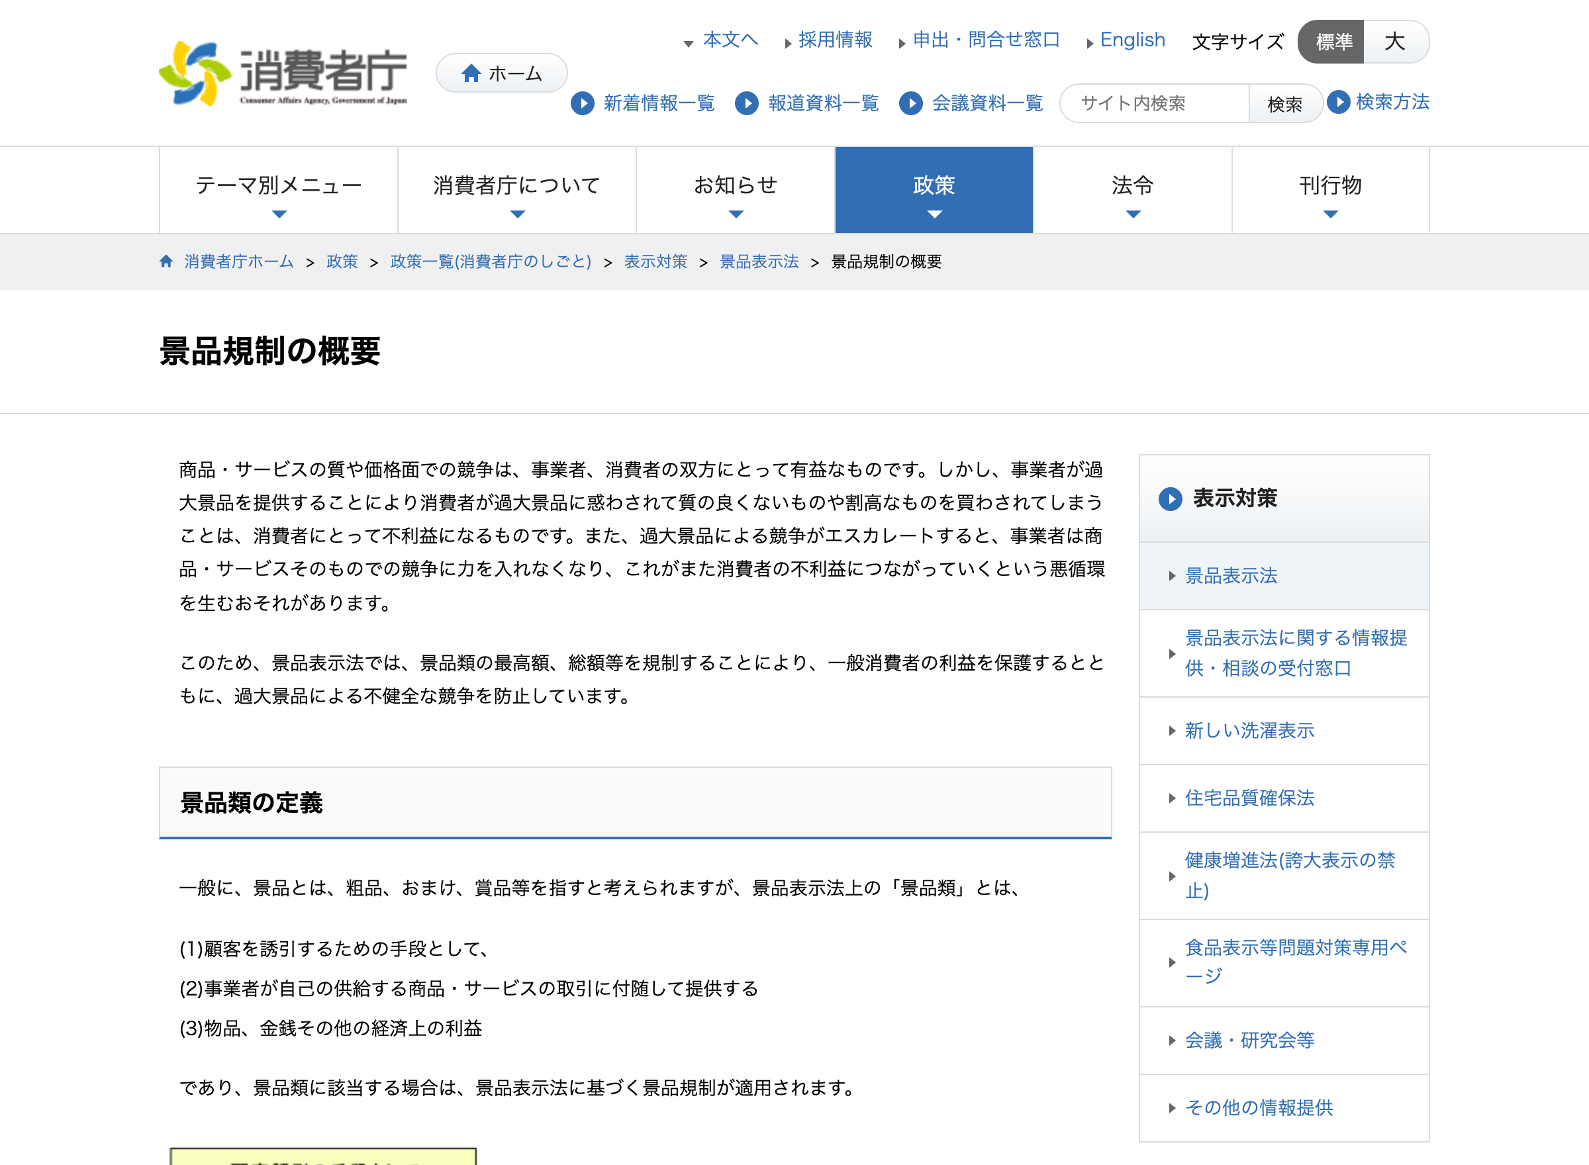Switch to the English site
This screenshot has height=1165, width=1589.
[1133, 40]
